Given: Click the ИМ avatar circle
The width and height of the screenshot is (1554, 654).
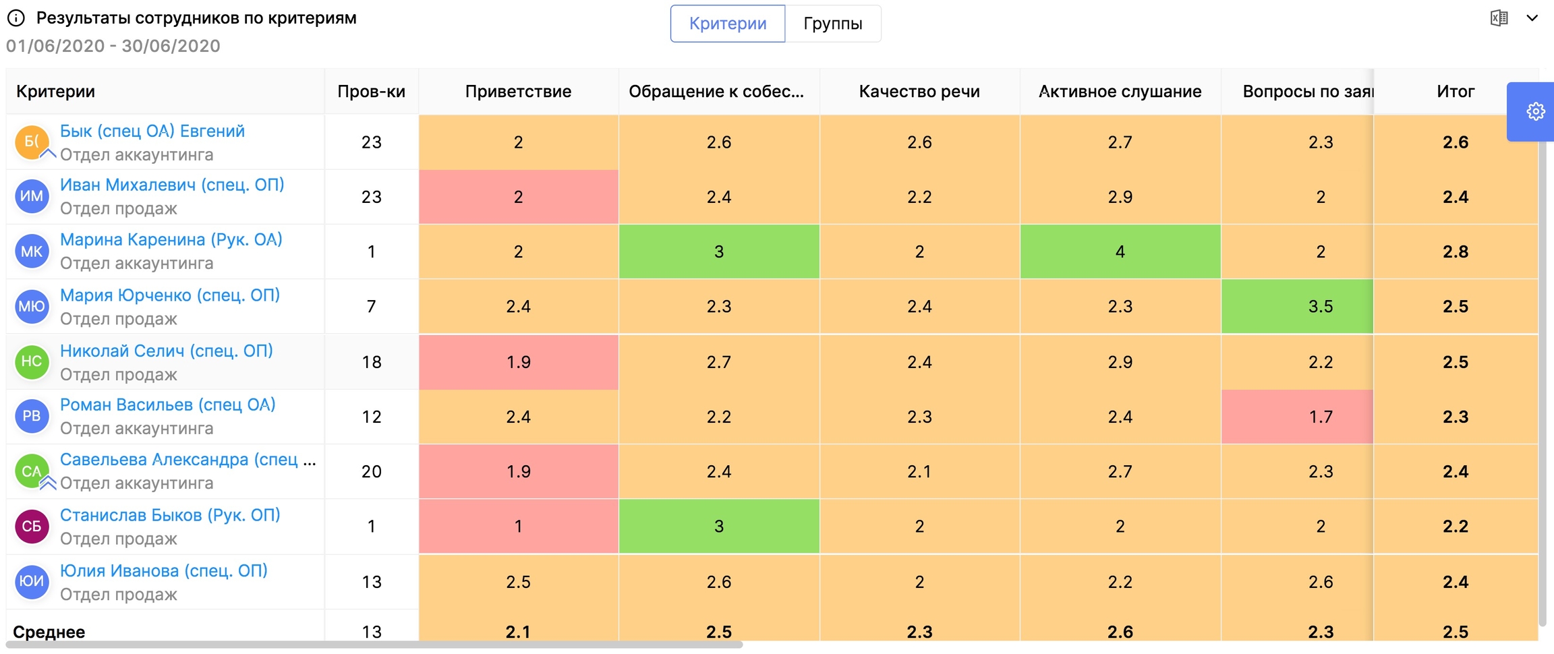Looking at the screenshot, I should pyautogui.click(x=32, y=197).
